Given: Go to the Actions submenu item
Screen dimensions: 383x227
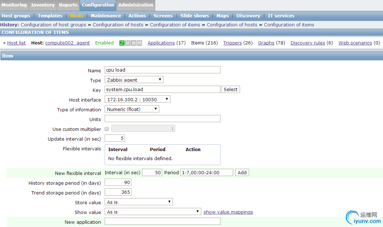Looking at the screenshot, I should click(x=137, y=16).
